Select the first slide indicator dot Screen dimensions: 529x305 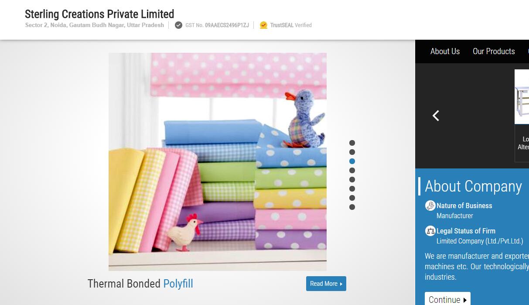pyautogui.click(x=352, y=143)
